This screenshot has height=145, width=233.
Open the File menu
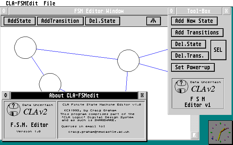(49, 3)
